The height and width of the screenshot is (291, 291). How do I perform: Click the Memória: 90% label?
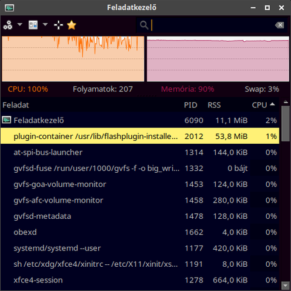click(187, 89)
